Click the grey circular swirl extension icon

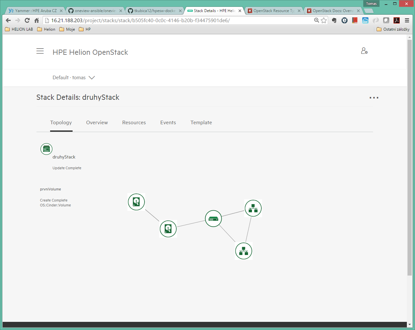376,20
